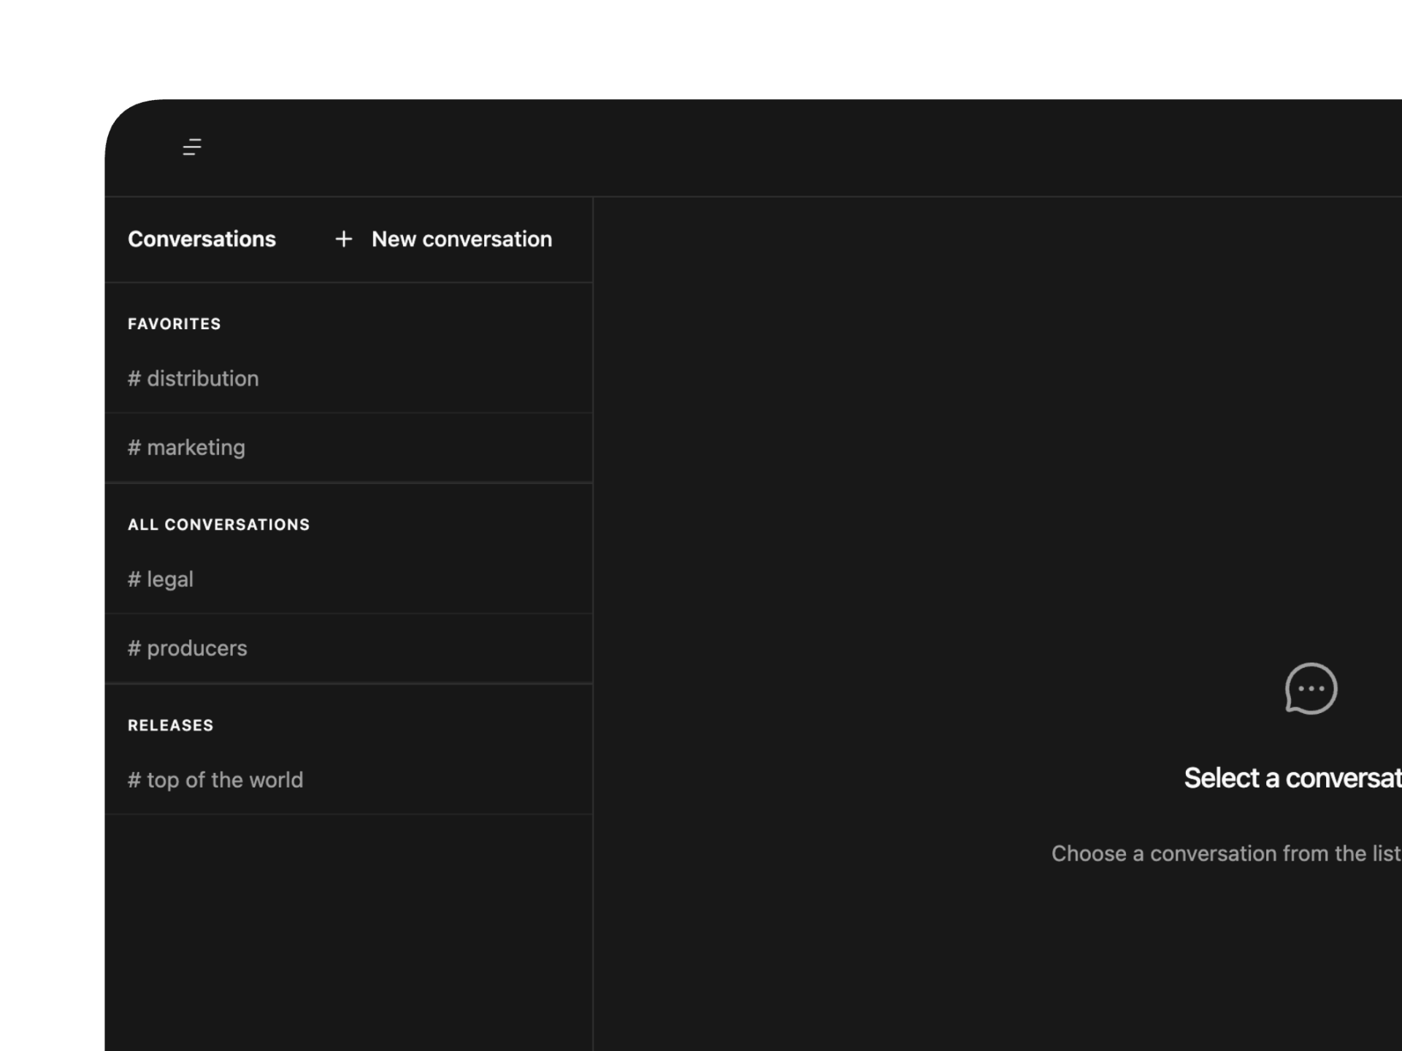Viewport: 1402px width, 1051px height.
Task: Click the hash symbol before marketing
Action: 134,447
